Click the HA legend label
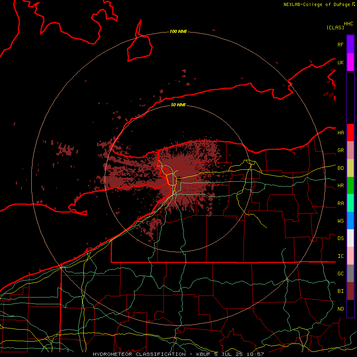 tap(341, 132)
